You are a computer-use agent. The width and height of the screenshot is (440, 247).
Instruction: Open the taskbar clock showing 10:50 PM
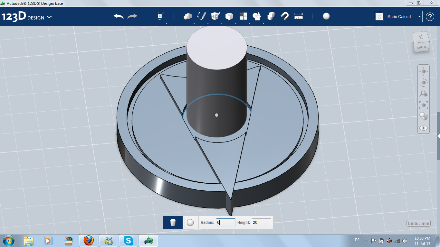tap(422, 241)
